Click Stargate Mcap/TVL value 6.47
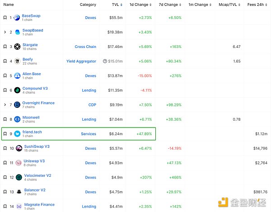This screenshot has height=212, width=271. [x=237, y=47]
